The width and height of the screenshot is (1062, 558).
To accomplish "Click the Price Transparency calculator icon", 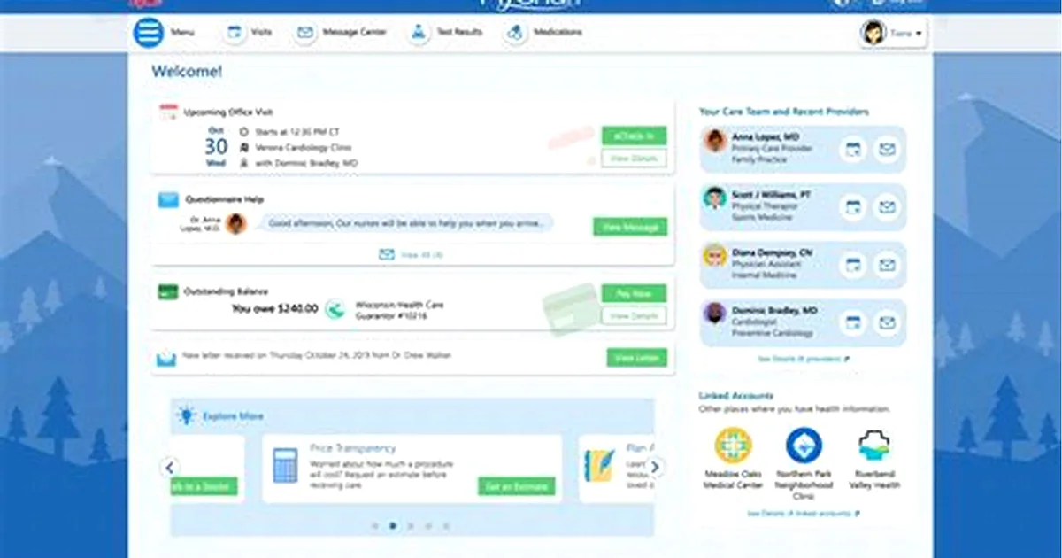I will pyautogui.click(x=285, y=465).
